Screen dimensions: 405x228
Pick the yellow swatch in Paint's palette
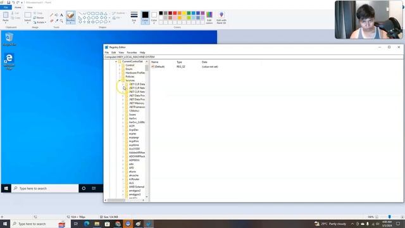click(184, 13)
